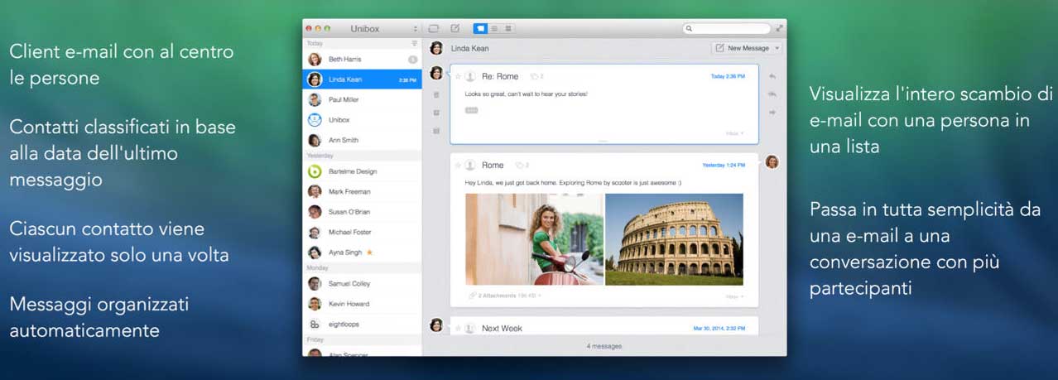Switch to attachments grid view mode
The height and width of the screenshot is (380, 1058).
(508, 28)
